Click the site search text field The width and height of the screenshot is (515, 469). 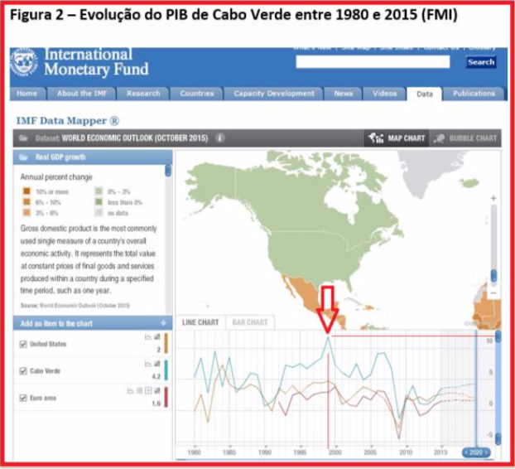point(373,62)
